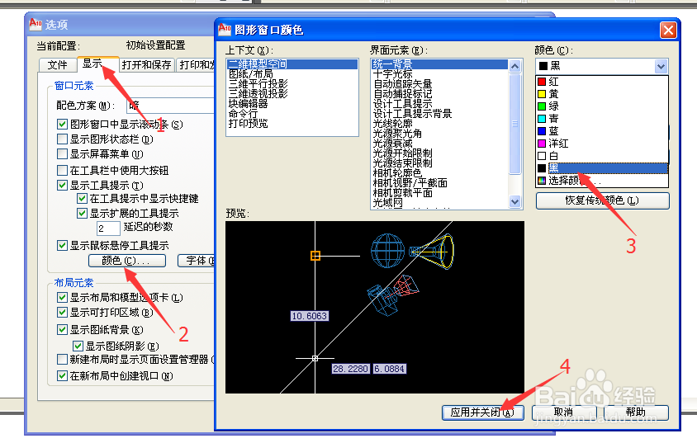Click the red swatch in color list
Viewport: 697px width, 443px height.
point(542,82)
